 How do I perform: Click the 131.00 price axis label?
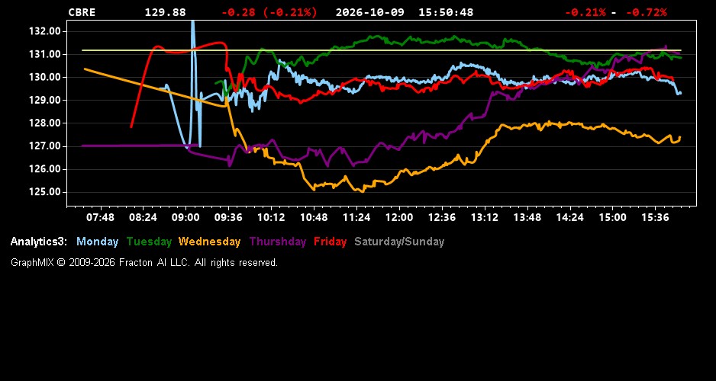tap(44, 54)
